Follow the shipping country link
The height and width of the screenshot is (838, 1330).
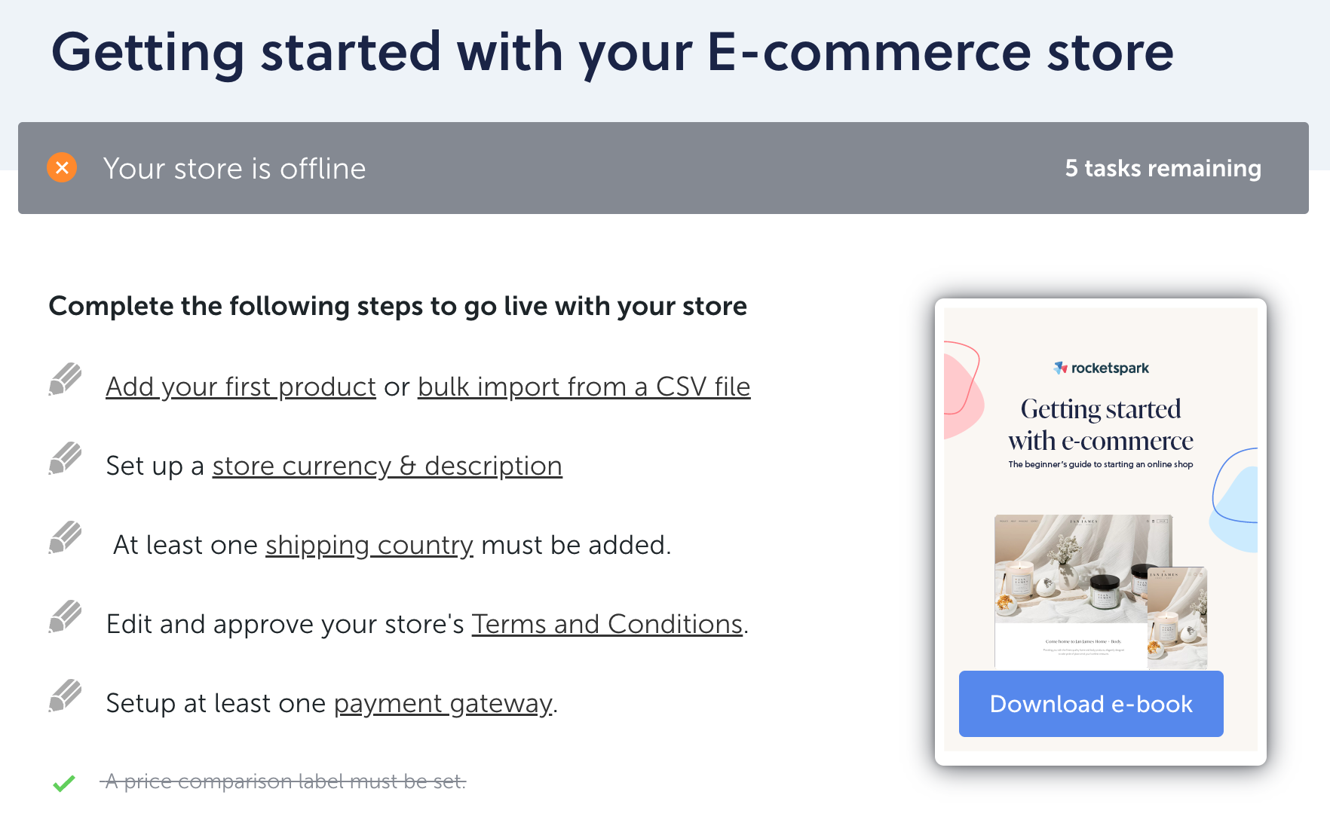[x=369, y=545]
